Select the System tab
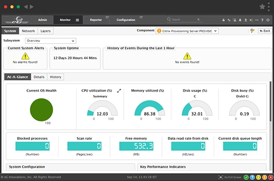This screenshot has width=274, height=181. [10, 31]
